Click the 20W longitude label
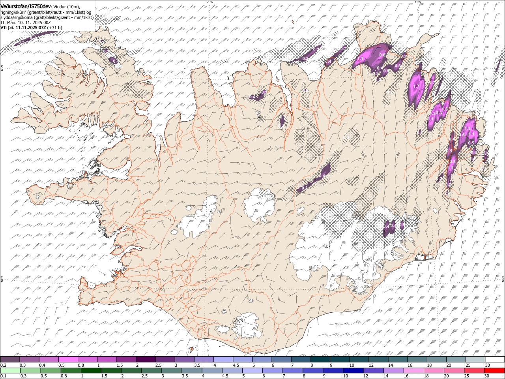 (x=210, y=2)
